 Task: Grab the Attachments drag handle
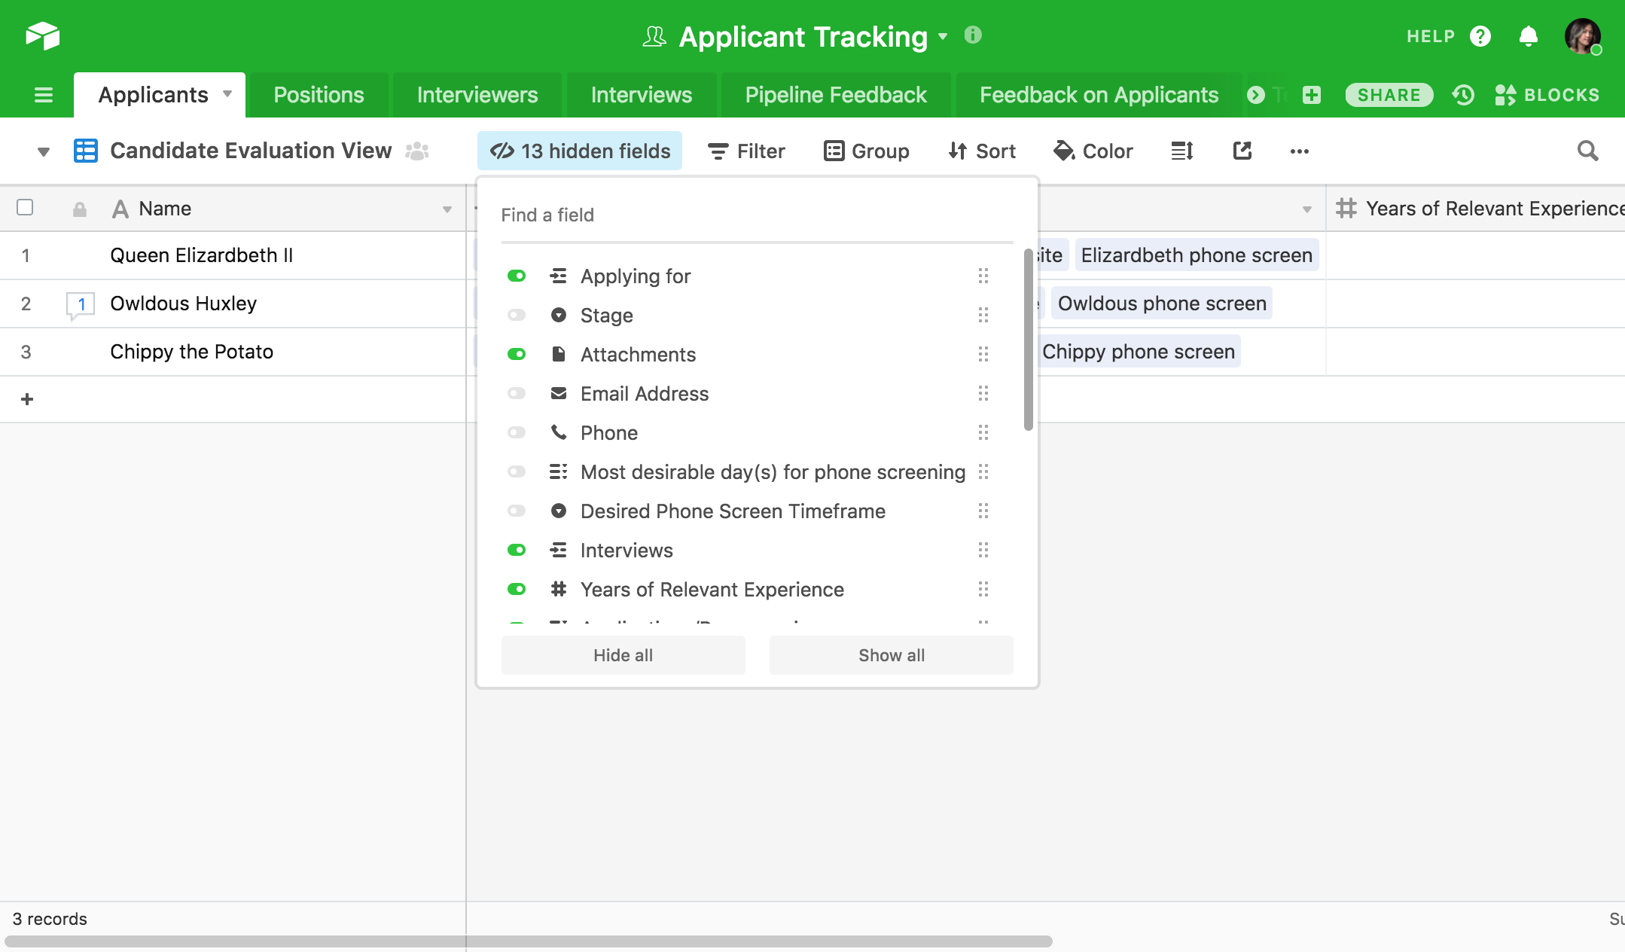click(x=983, y=354)
